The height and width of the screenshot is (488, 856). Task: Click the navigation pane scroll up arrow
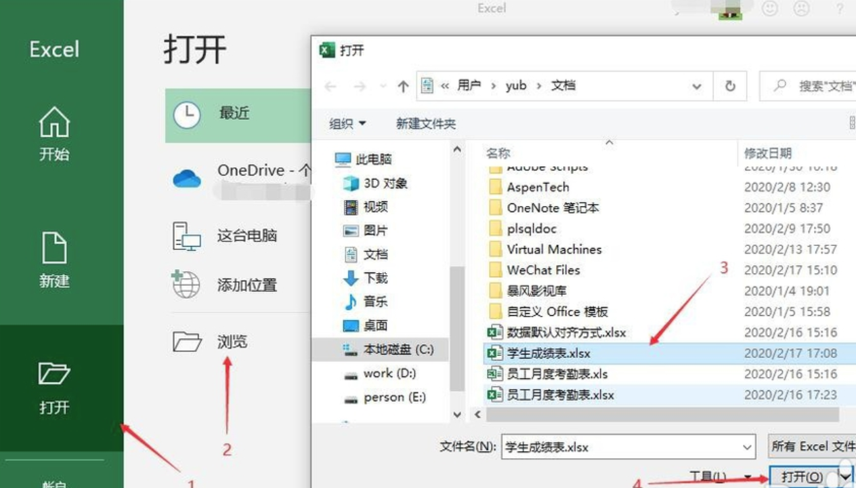coord(457,150)
